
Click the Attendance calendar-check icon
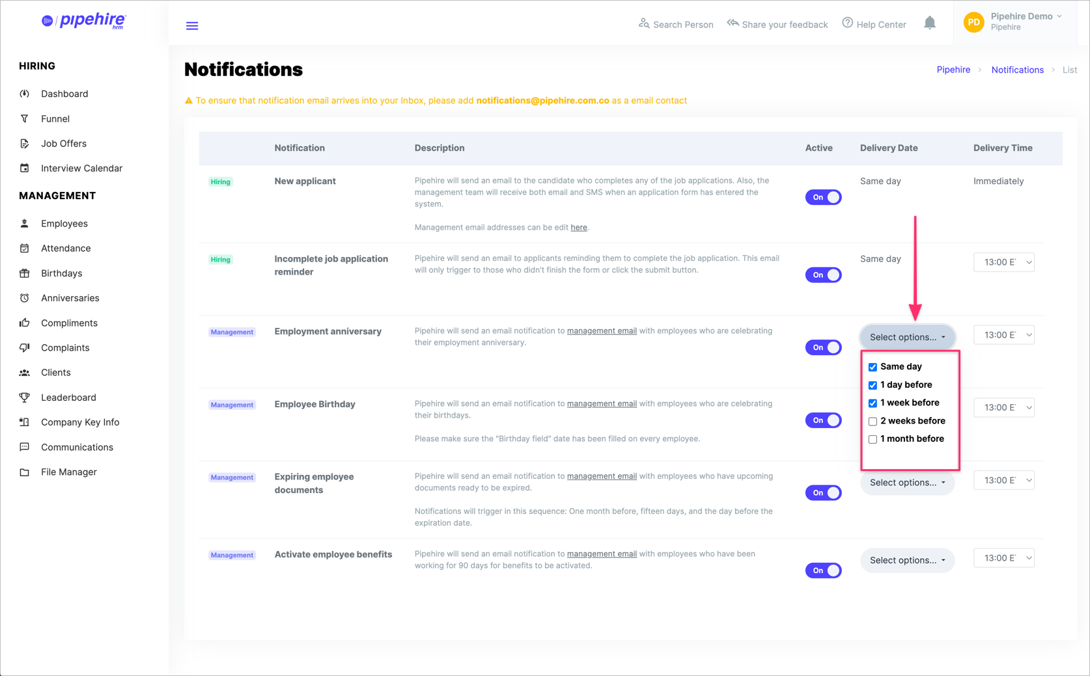click(x=25, y=249)
